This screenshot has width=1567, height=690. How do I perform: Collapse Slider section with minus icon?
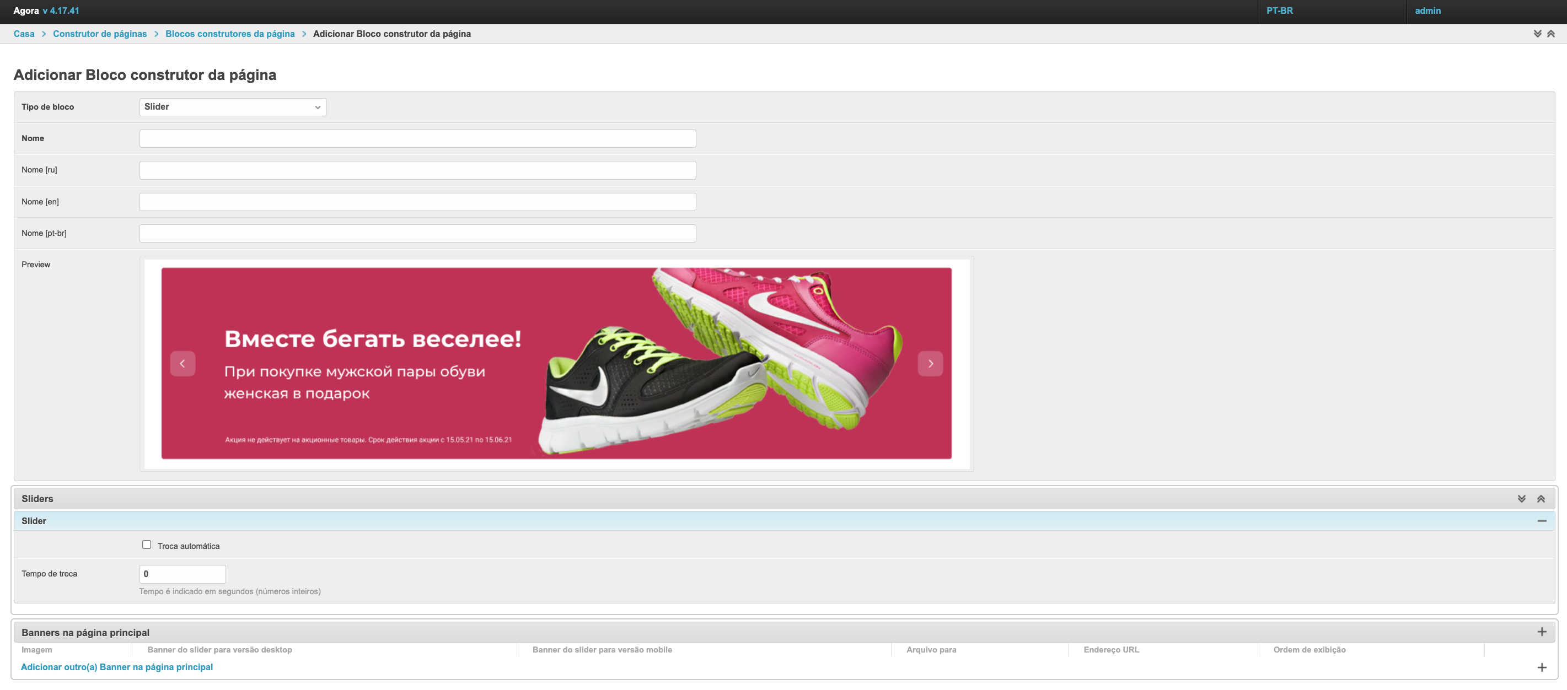(1542, 521)
